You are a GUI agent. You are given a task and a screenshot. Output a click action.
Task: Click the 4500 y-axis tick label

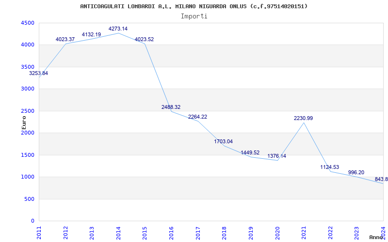click(28, 23)
